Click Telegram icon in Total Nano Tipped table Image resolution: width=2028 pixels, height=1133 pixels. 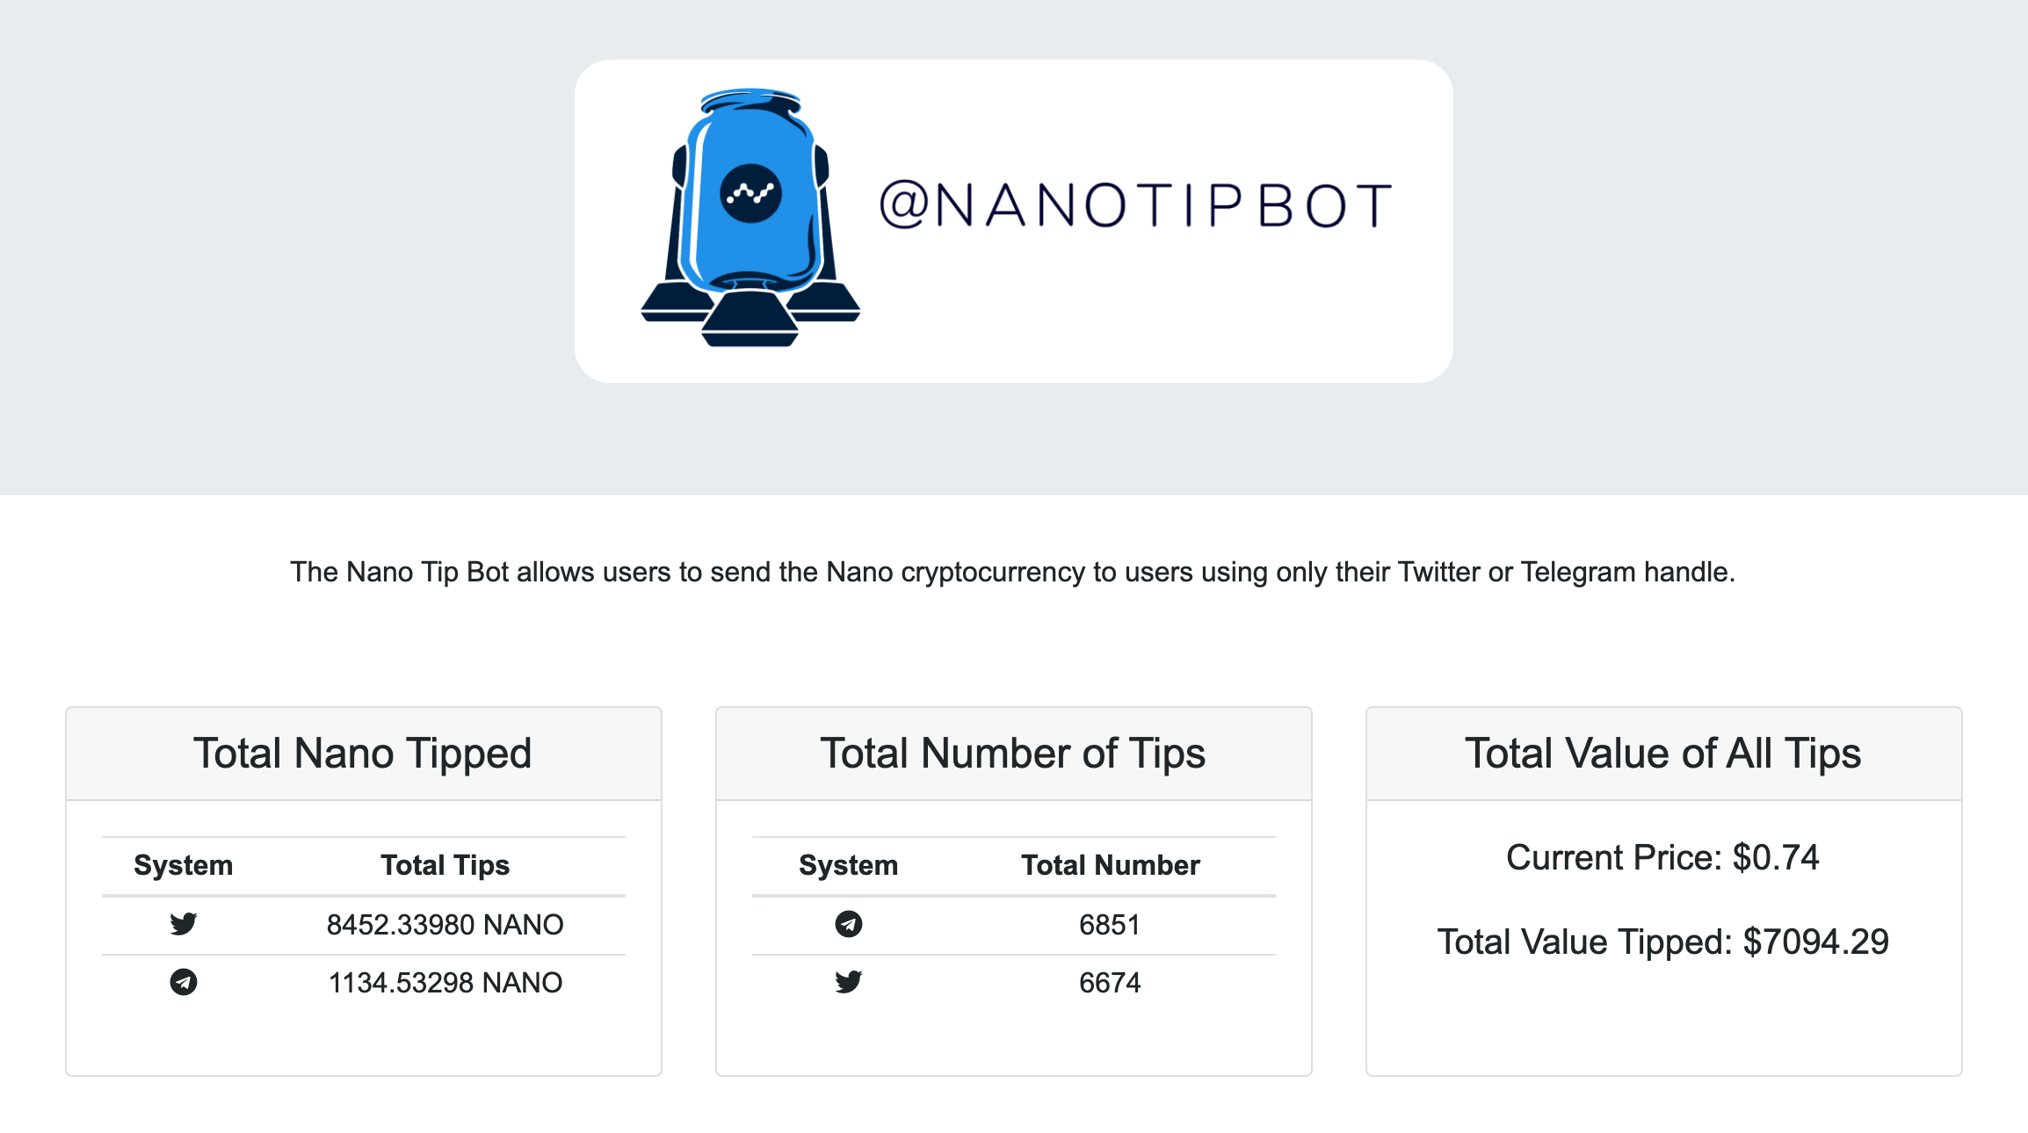click(x=184, y=982)
